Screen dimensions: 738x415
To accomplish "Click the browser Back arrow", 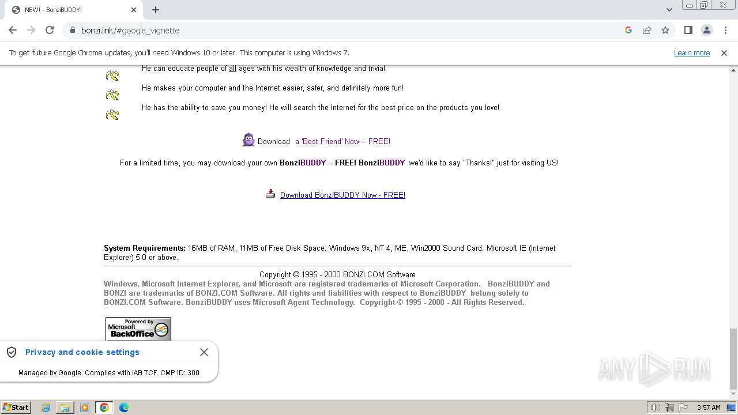I will point(13,30).
